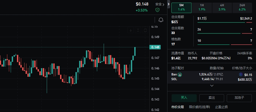Click the 池子配对 column header

coord(177,68)
